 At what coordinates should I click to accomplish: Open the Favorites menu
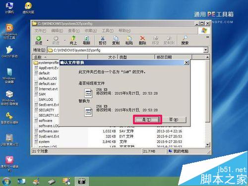[x=91, y=31]
